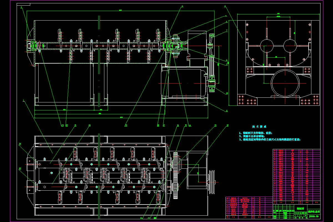Select technical requirement line 2 text

252,137
